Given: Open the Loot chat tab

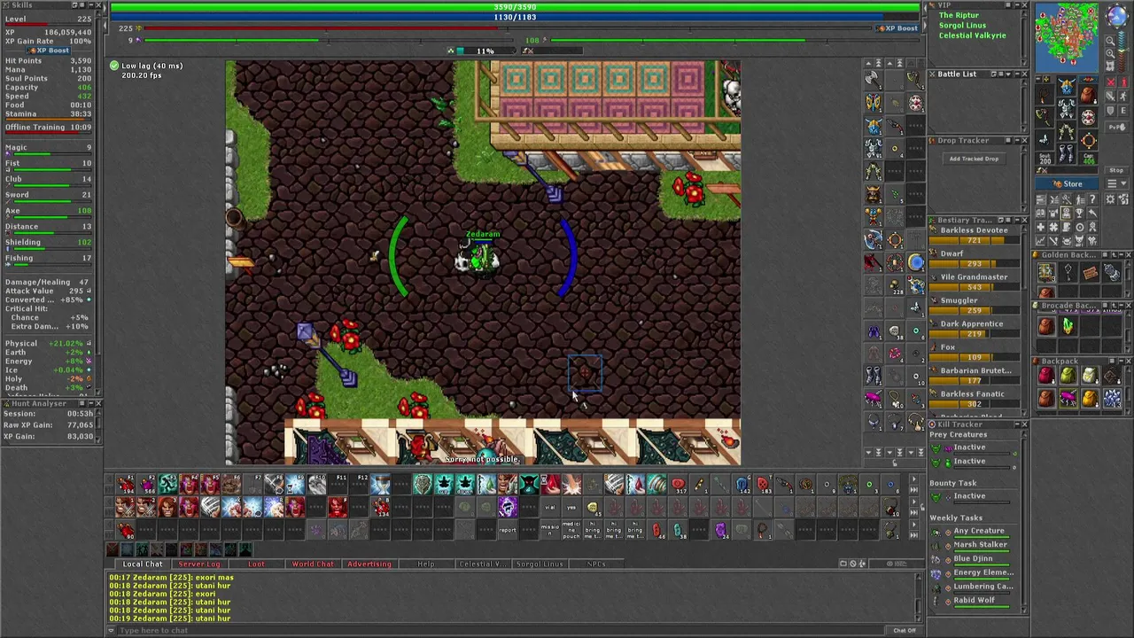Looking at the screenshot, I should pos(256,564).
